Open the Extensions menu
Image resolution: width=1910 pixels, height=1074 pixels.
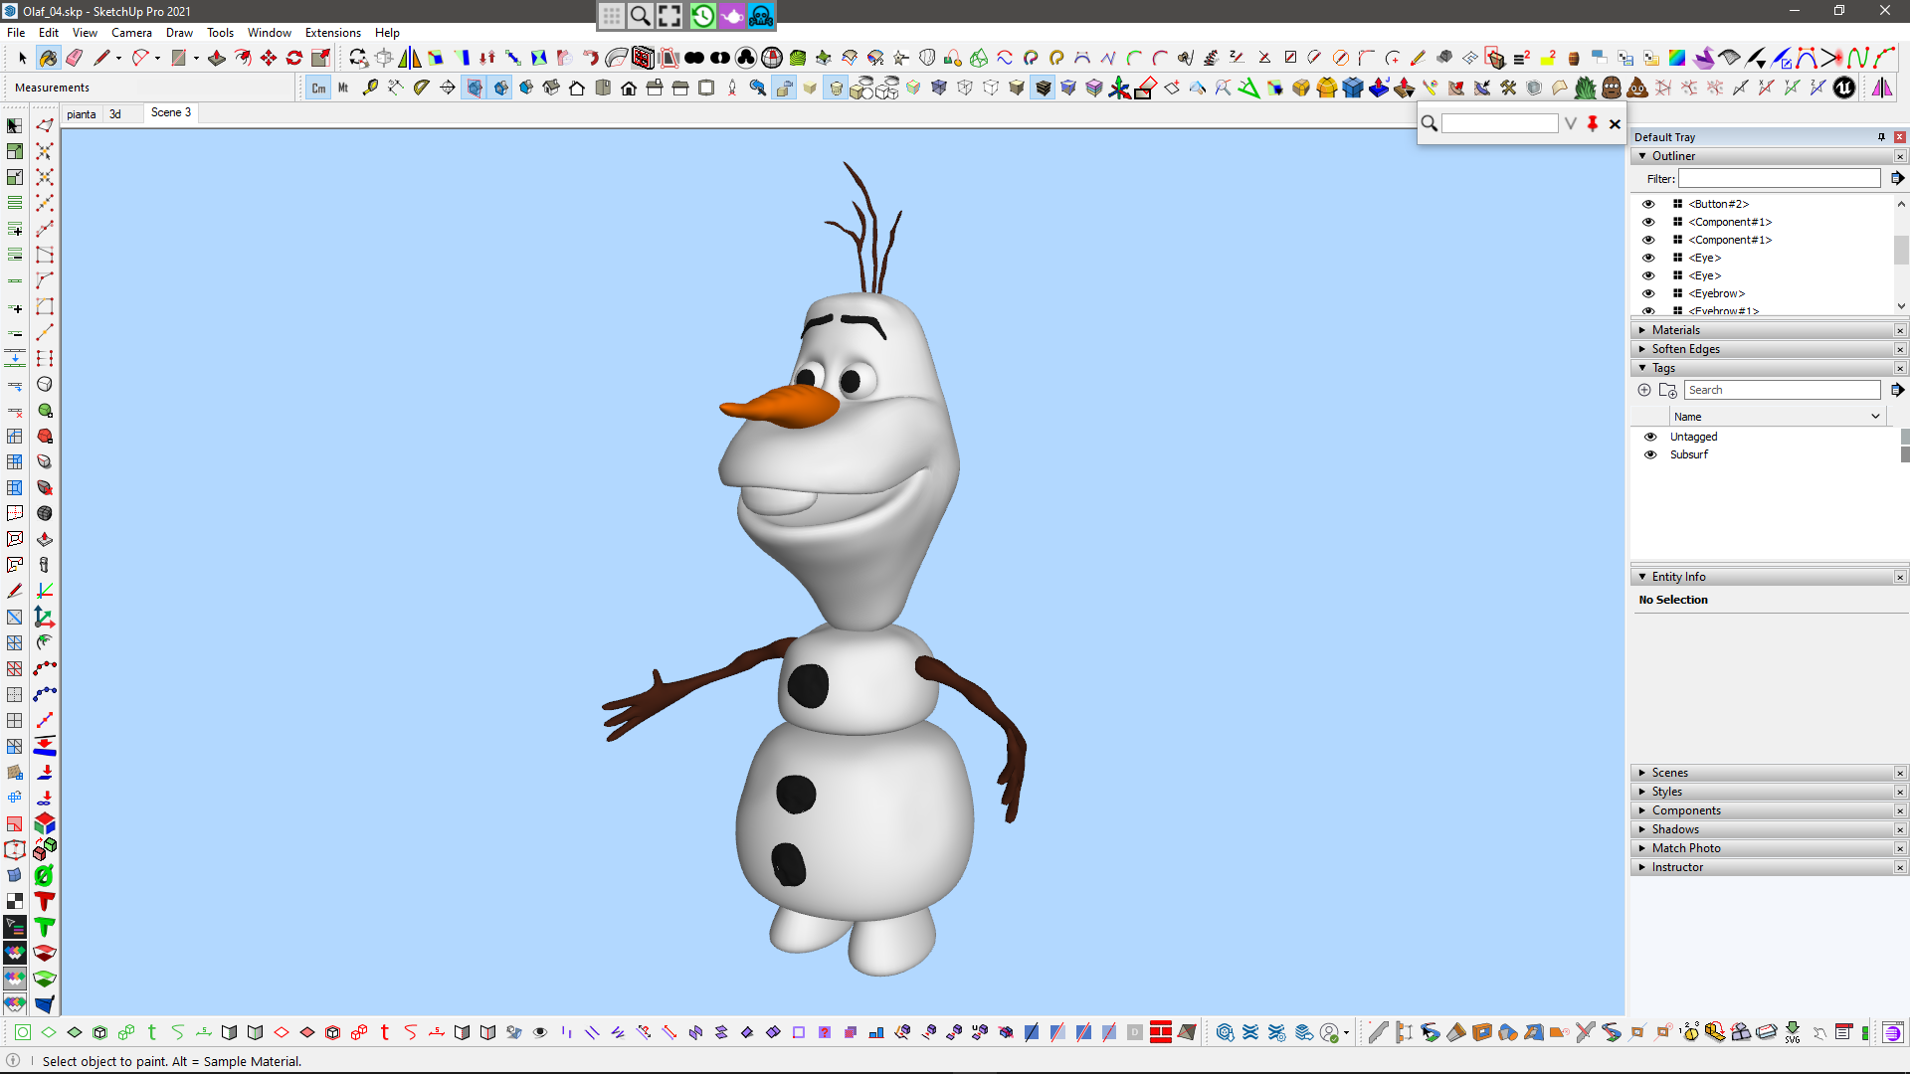[333, 33]
